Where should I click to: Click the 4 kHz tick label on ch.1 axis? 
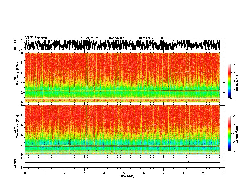[22, 83]
